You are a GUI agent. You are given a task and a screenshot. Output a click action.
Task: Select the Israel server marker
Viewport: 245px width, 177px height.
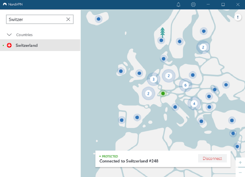(x=237, y=146)
